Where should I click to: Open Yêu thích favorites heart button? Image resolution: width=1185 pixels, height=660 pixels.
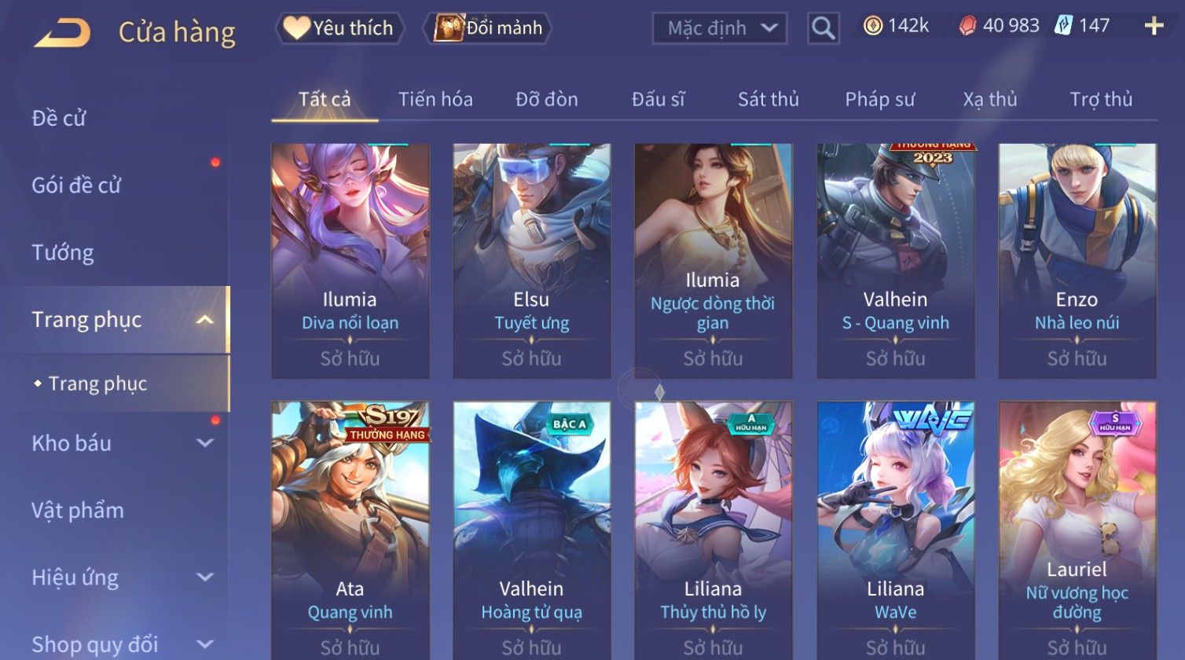coord(339,28)
